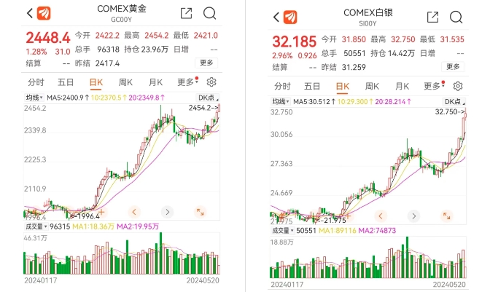Show next candles on silver chart
Image resolution: width=490 pixels, height=292 pixels.
click(413, 216)
